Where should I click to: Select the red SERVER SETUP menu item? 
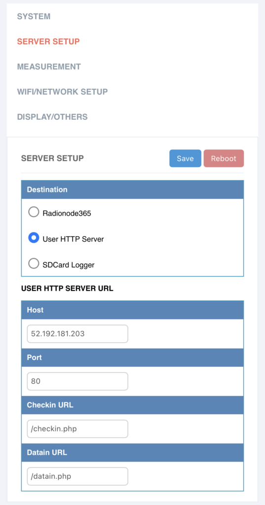pos(48,41)
